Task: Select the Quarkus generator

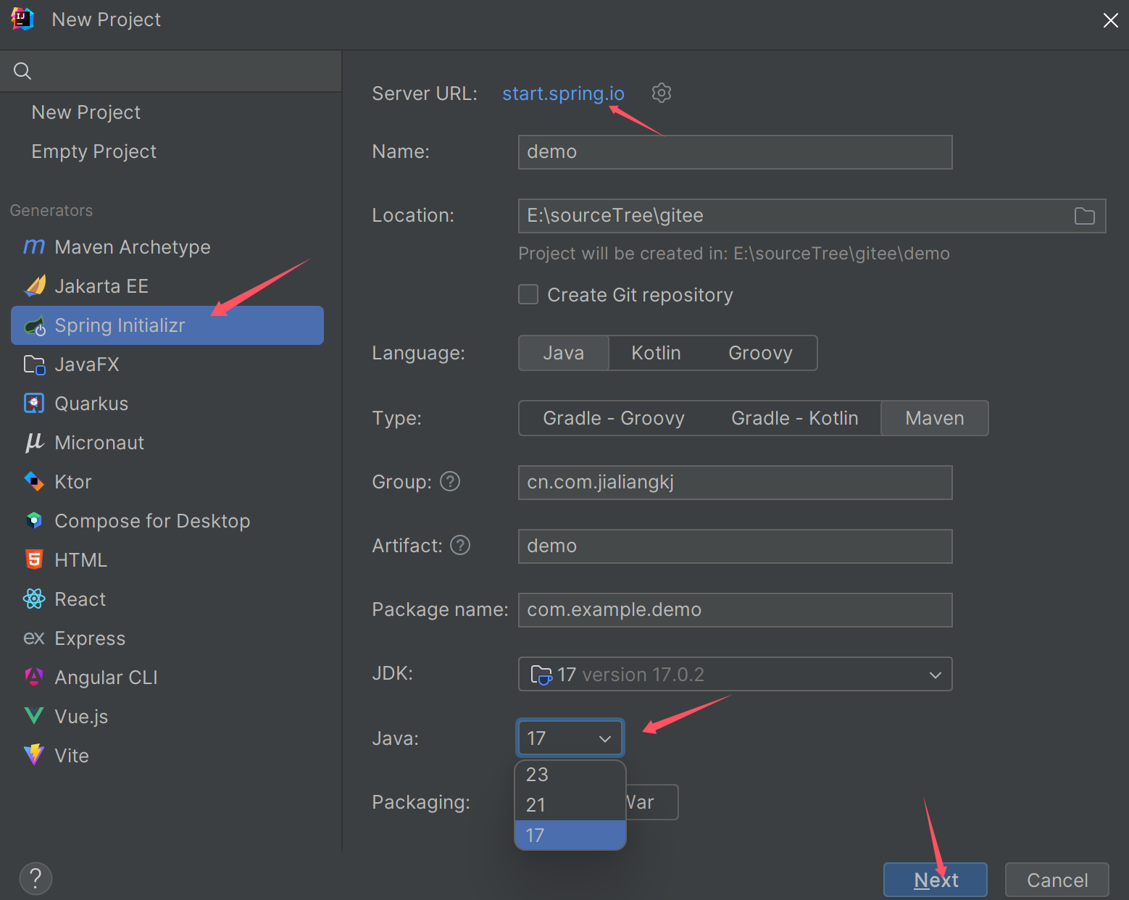Action: [167, 404]
